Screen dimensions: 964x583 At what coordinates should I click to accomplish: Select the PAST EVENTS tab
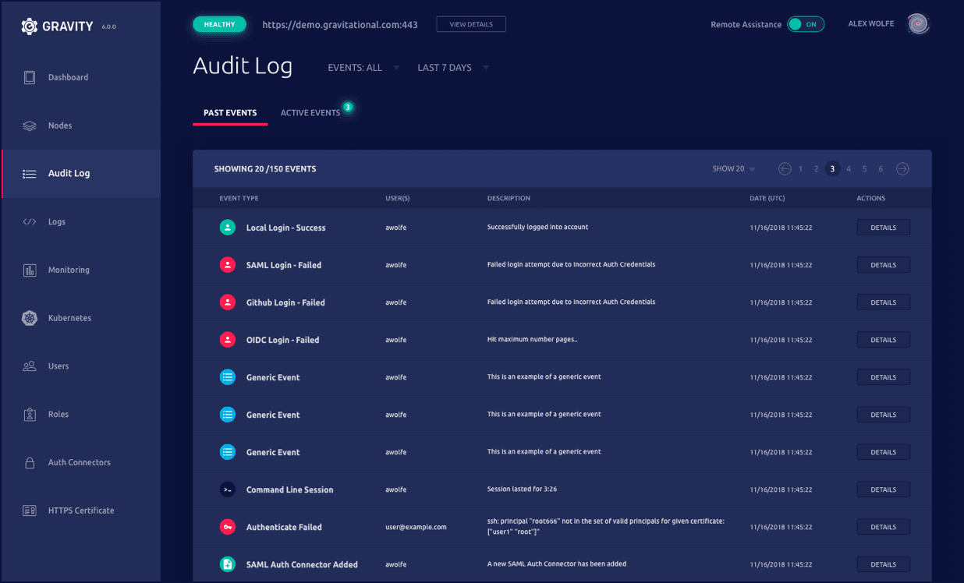[x=229, y=112]
